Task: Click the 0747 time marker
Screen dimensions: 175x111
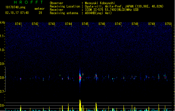Action: click(118, 24)
